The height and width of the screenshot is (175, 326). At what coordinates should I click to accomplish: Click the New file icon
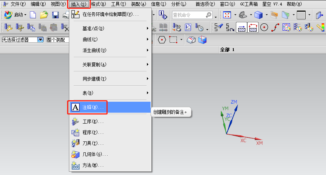[33, 15]
